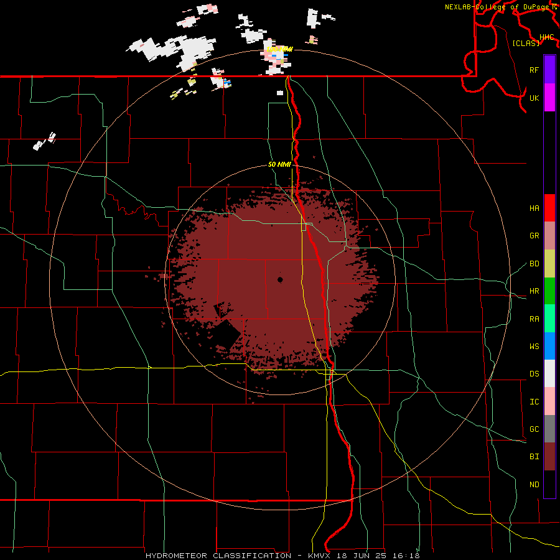Click the GC legend label

[534, 429]
